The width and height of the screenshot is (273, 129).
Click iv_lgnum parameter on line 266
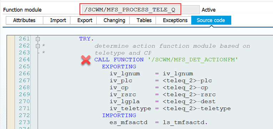pos(125,74)
